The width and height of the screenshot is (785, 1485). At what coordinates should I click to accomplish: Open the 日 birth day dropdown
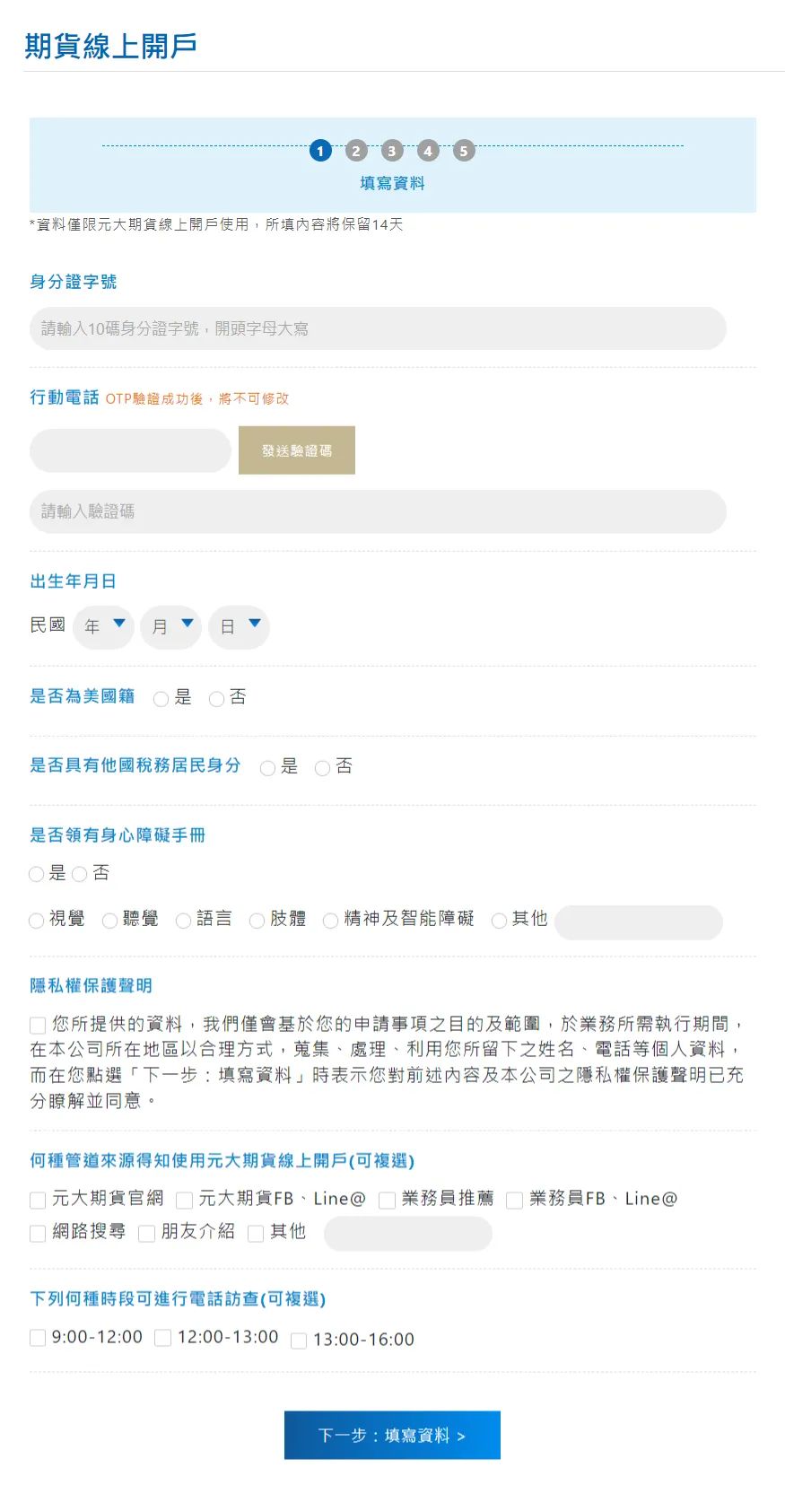[x=240, y=626]
